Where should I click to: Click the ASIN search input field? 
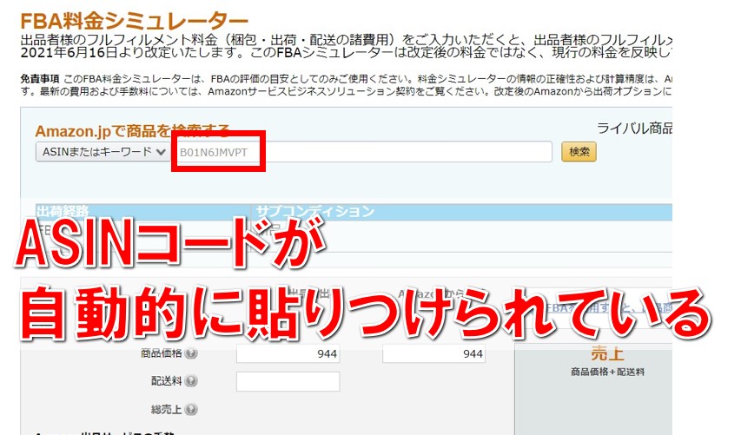(361, 152)
